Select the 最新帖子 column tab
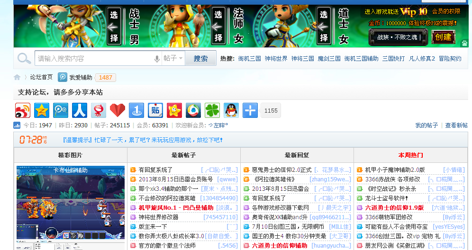 coord(183,155)
